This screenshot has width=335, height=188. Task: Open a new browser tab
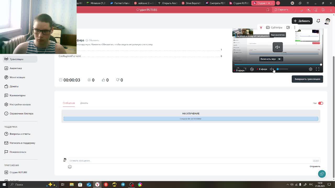(x=278, y=3)
